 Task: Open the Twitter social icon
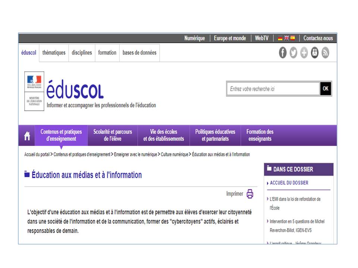(293, 53)
